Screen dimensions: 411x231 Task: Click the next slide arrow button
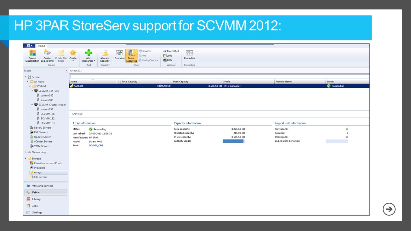click(x=389, y=209)
